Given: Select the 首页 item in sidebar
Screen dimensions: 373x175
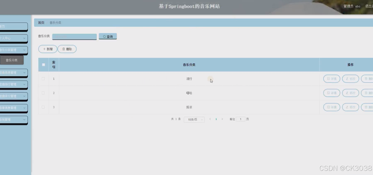Looking at the screenshot, I should pyautogui.click(x=14, y=26).
